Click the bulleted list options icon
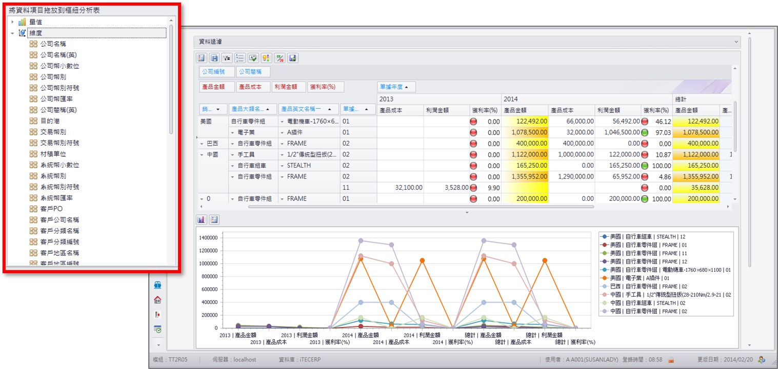The height and width of the screenshot is (369, 778). coord(240,58)
